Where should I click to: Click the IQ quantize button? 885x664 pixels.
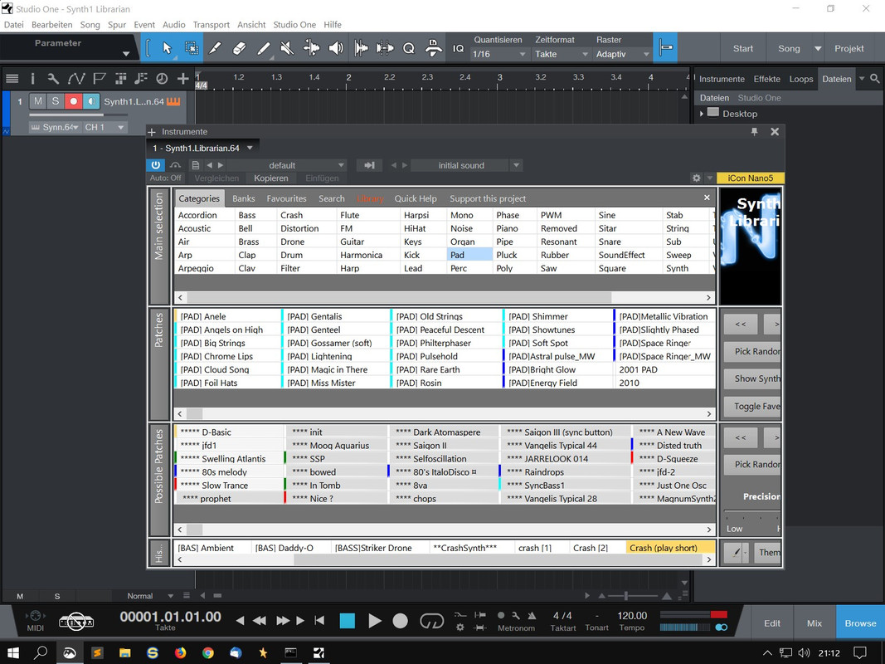[459, 49]
